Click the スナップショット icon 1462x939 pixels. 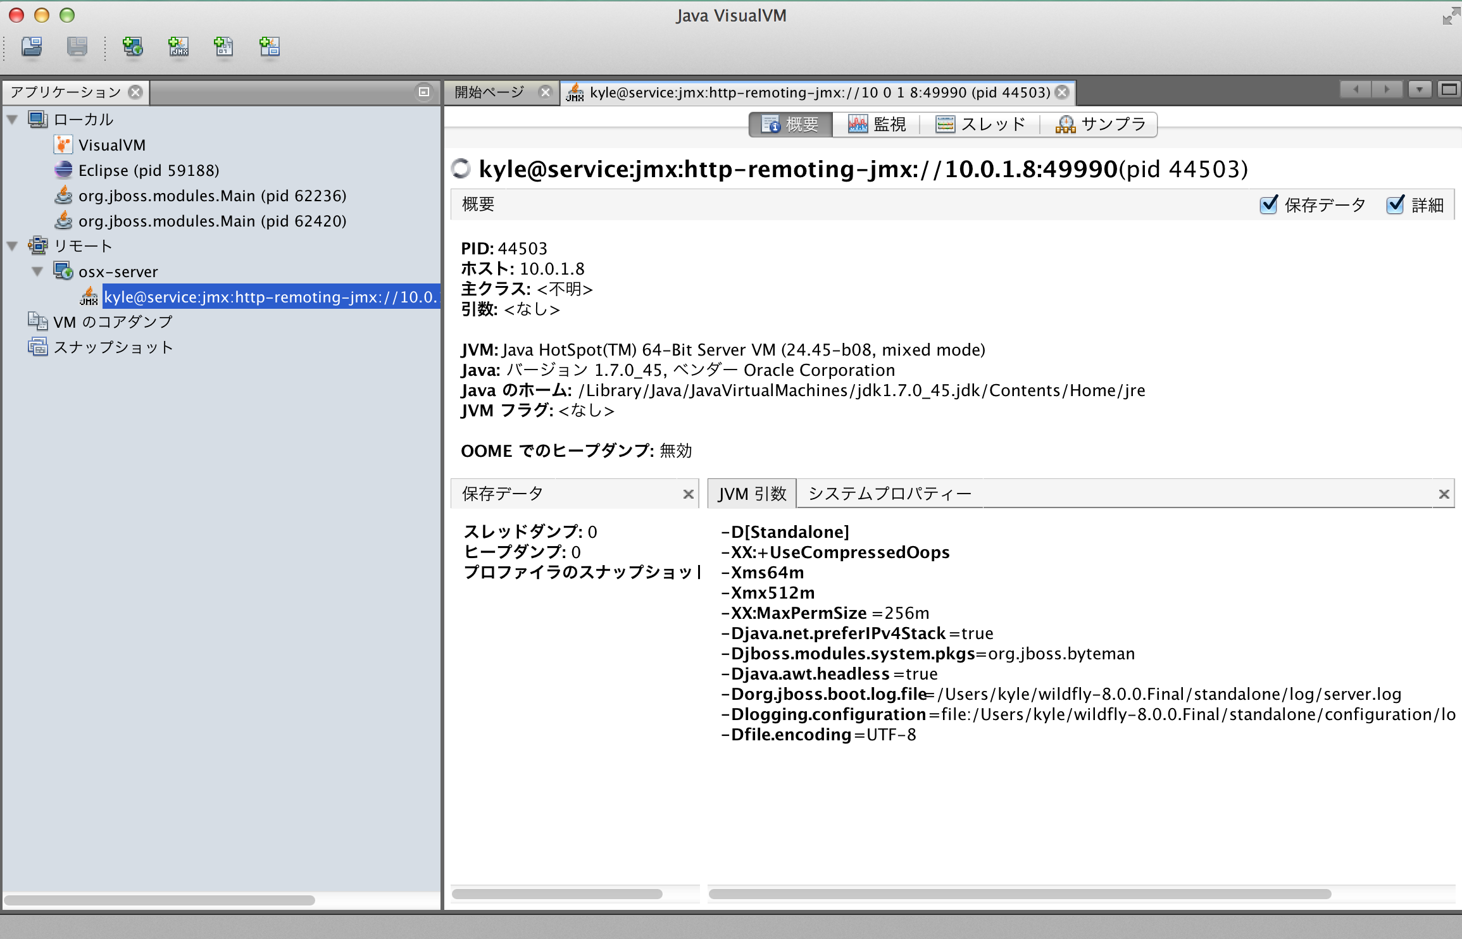pos(38,347)
